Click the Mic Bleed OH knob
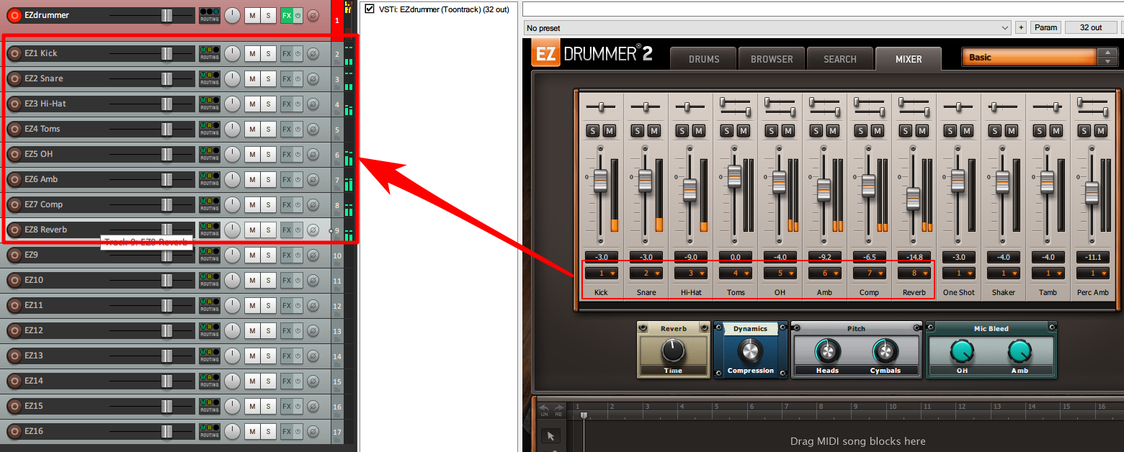This screenshot has height=452, width=1124. tap(962, 351)
